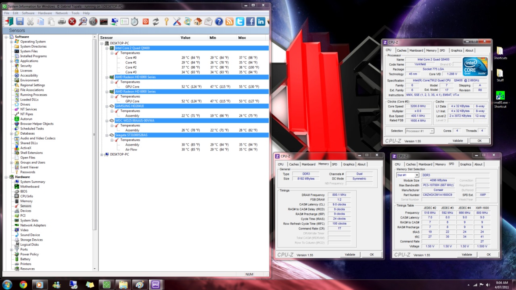Screen dimensions: 516x290
Task: Click the network computers toolbar icon
Action: point(114,21)
